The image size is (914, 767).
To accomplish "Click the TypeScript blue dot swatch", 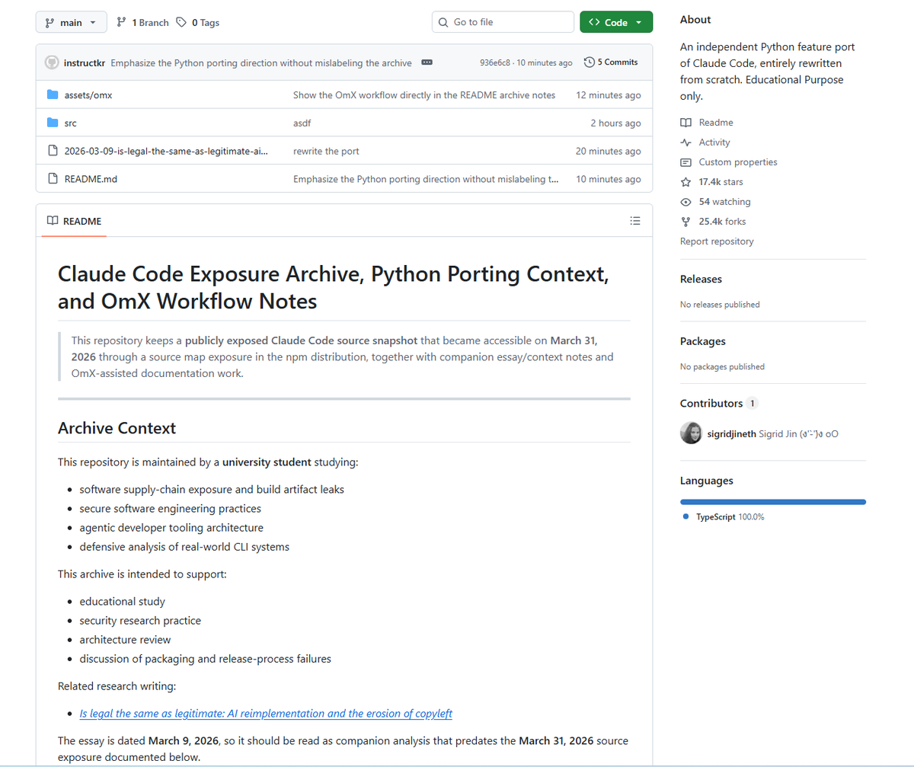I will (x=685, y=516).
